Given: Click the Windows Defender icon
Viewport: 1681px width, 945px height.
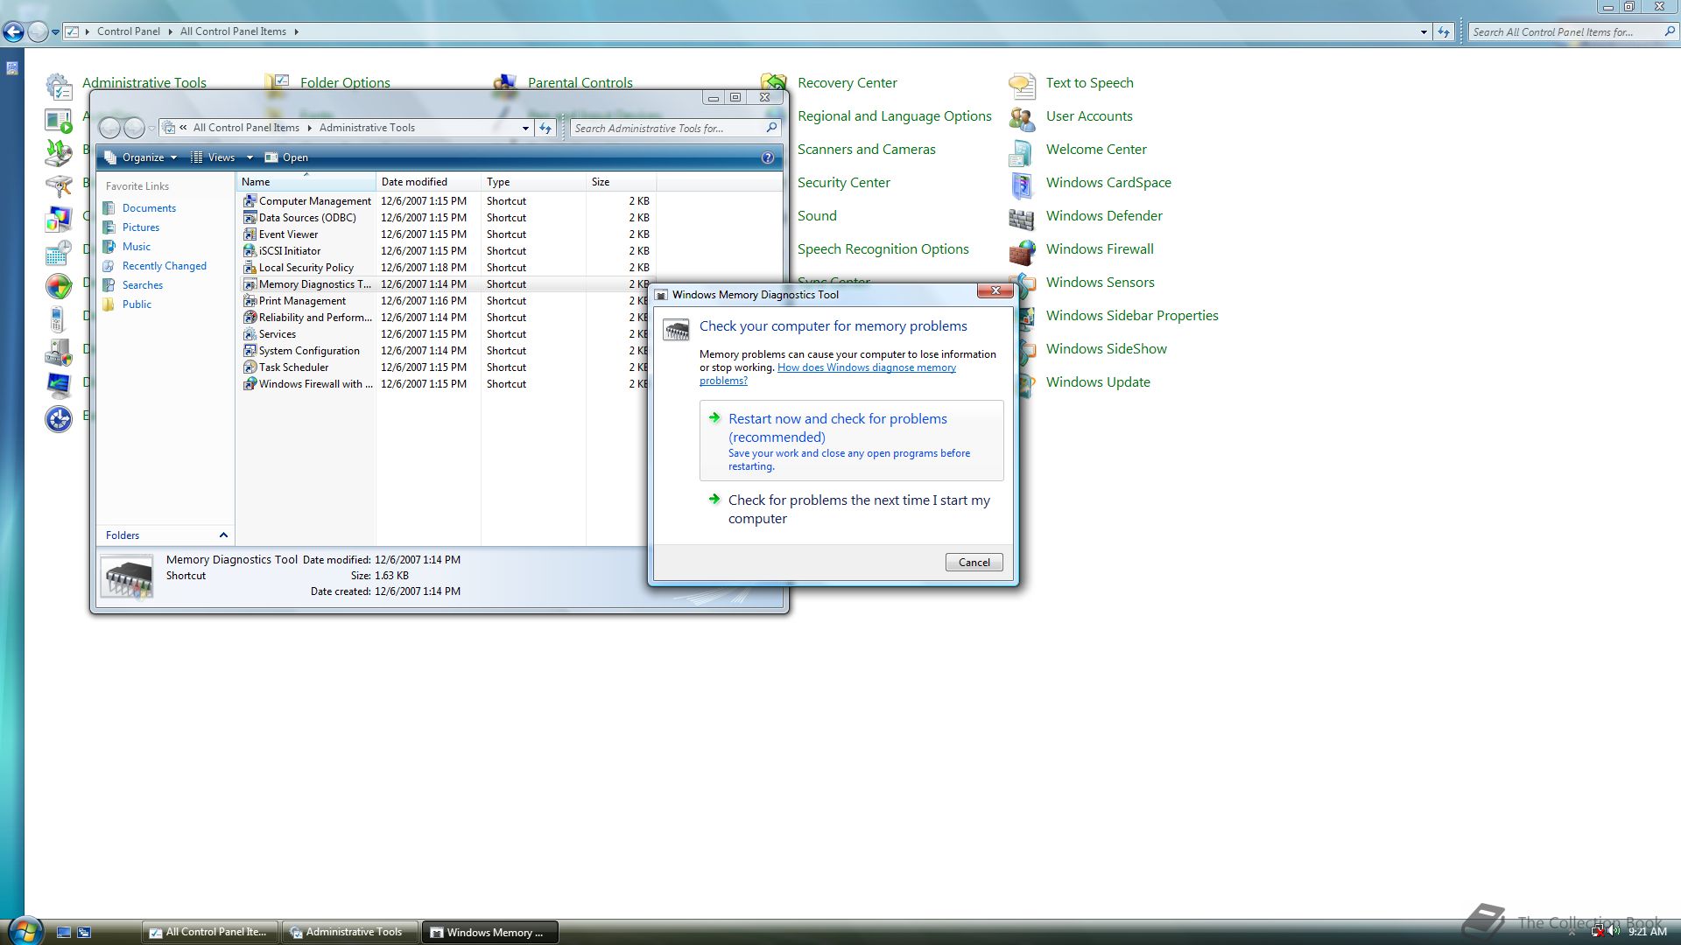Looking at the screenshot, I should click(x=1022, y=218).
